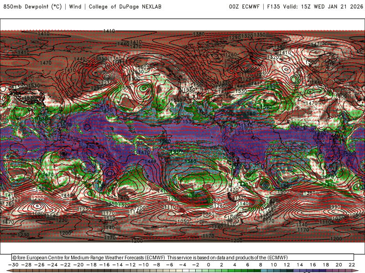Viewport: 365px width, 273px height.
Task: Click the '-30' legend value
Action: (x=13, y=265)
